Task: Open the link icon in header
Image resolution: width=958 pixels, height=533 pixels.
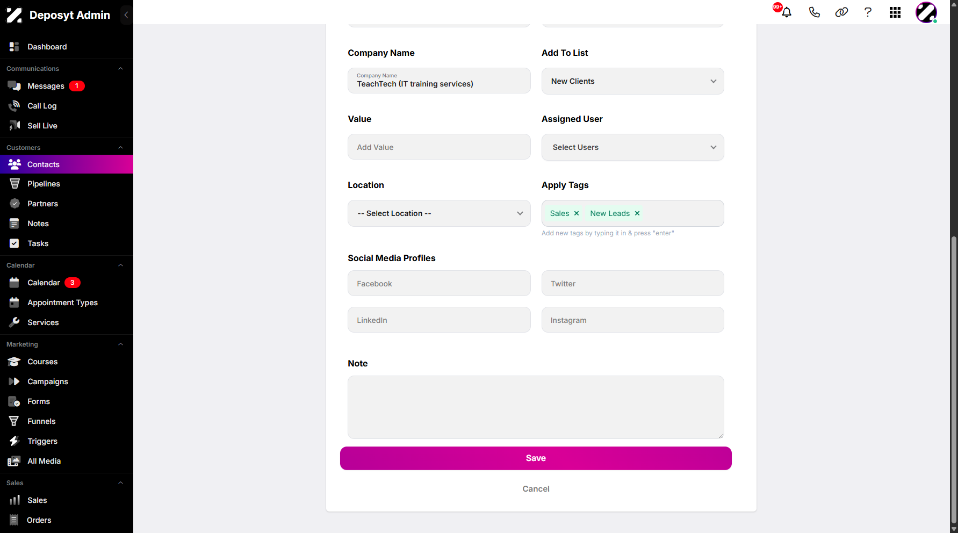Action: pyautogui.click(x=841, y=12)
